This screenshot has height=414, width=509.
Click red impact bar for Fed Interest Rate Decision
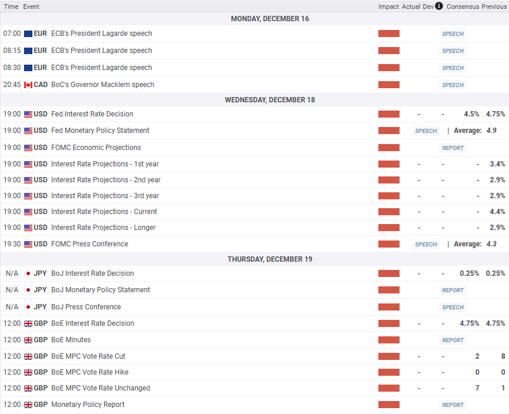tap(389, 114)
